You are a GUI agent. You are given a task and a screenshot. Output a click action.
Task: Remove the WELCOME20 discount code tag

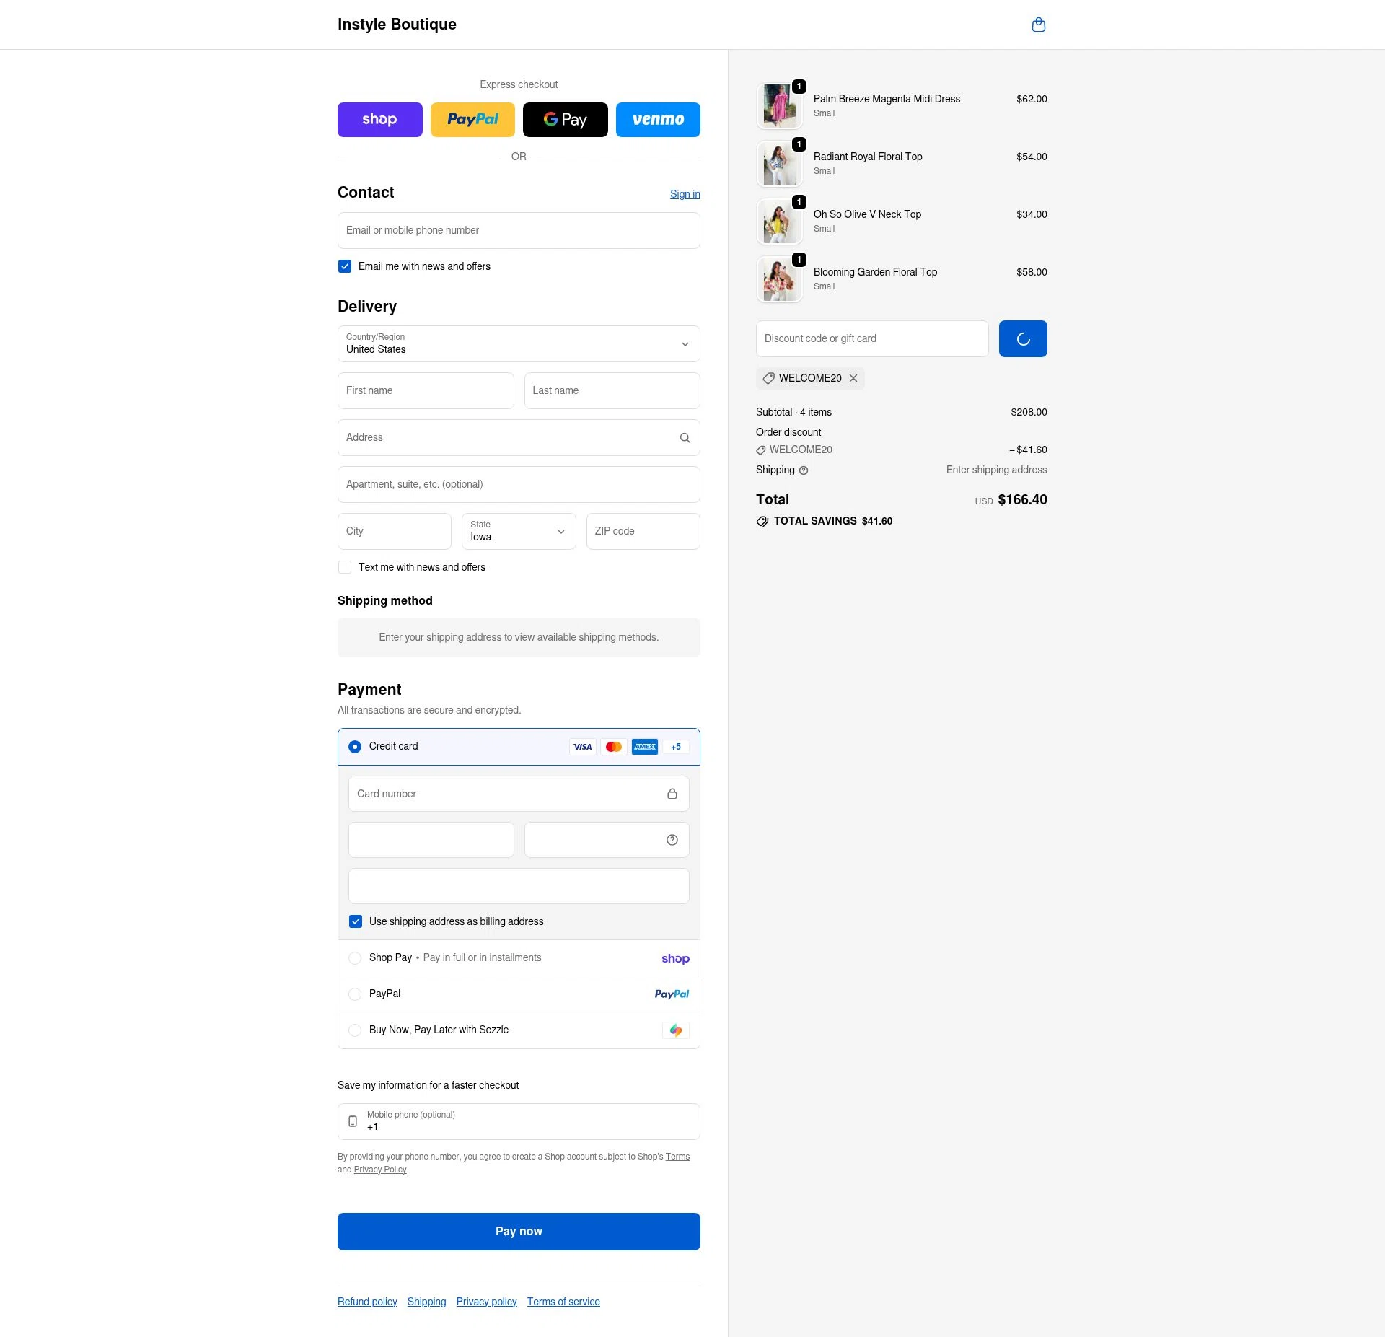coord(853,378)
